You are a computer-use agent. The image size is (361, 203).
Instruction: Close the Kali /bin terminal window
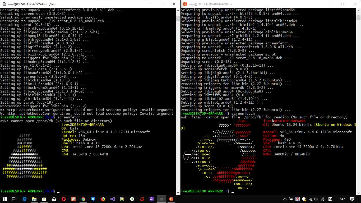pyautogui.click(x=174, y=4)
